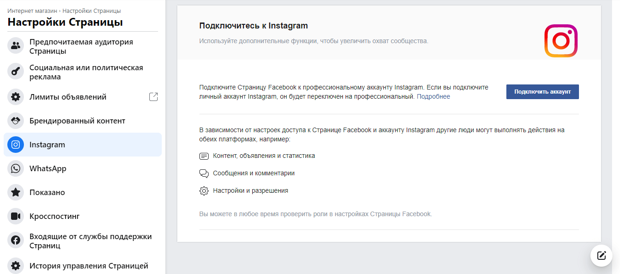Click the floating edit compose icon
624x274 pixels.
(x=601, y=256)
